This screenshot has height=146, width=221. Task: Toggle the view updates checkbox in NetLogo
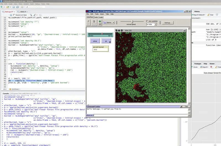tap(147, 21)
